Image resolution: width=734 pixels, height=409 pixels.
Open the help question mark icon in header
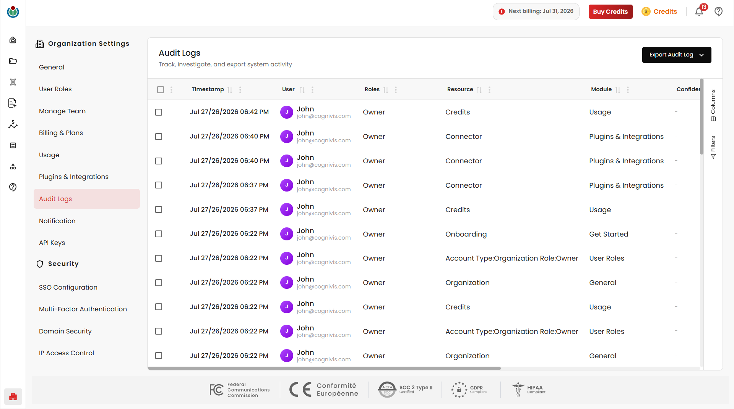pyautogui.click(x=718, y=11)
